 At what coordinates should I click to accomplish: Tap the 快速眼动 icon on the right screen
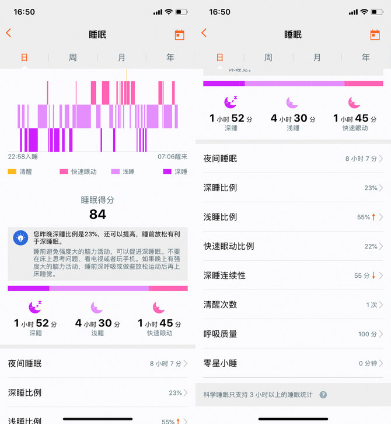coord(354,103)
